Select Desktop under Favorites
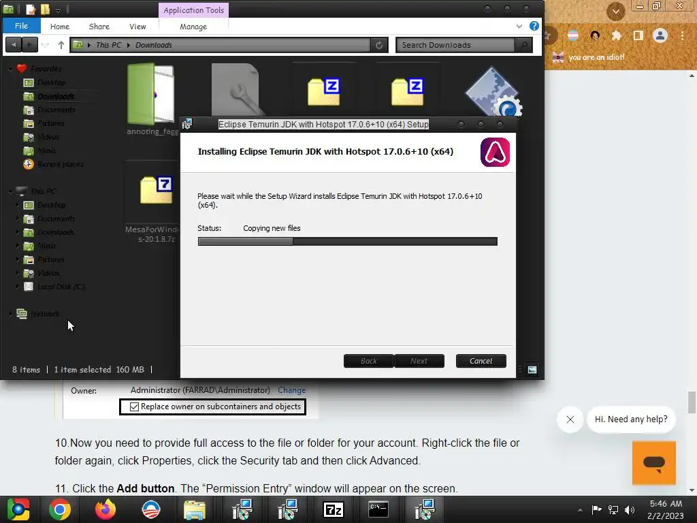This screenshot has height=523, width=697. tap(52, 82)
